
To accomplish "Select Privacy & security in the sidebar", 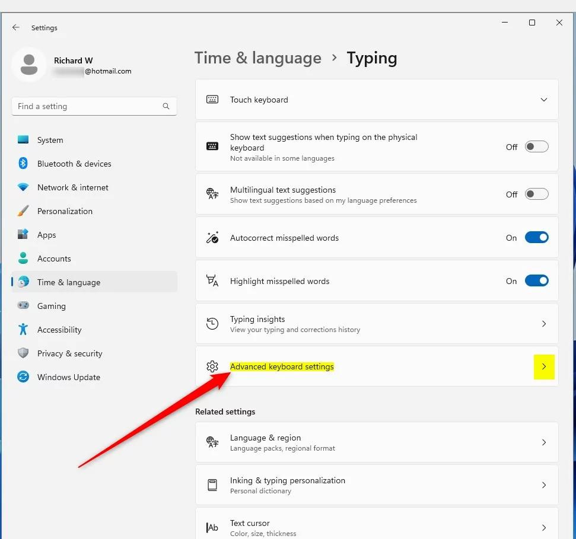I will [23, 353].
